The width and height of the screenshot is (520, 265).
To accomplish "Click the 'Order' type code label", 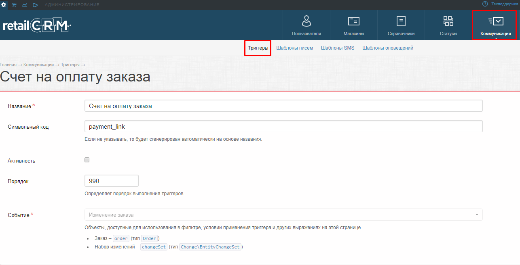I will click(149, 238).
